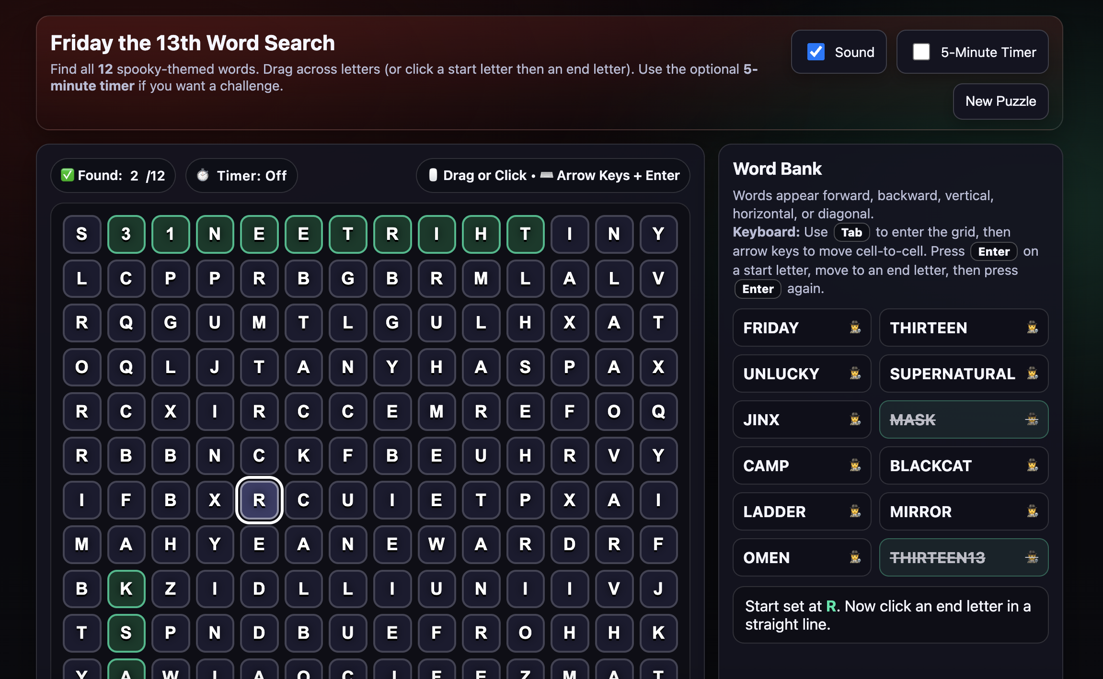The width and height of the screenshot is (1103, 679).
Task: Click the K cell in the R B B N row
Action: (303, 456)
